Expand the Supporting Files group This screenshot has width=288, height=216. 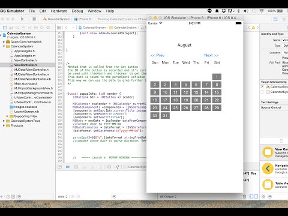(x=7, y=116)
